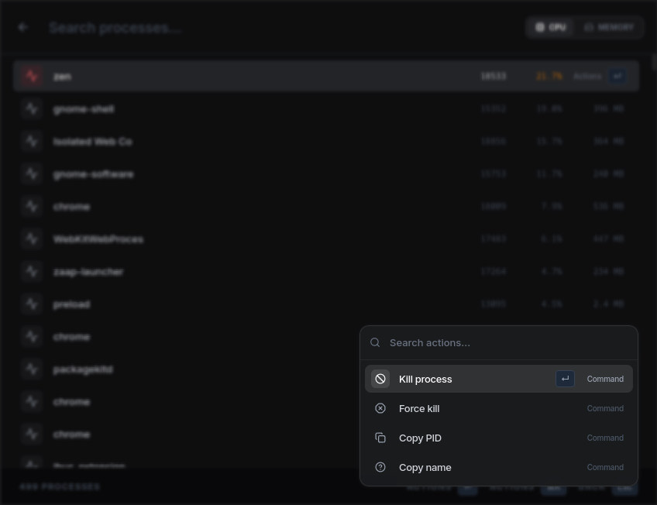Switch sorting to the MEMORY tab
657x505 pixels.
(x=609, y=27)
